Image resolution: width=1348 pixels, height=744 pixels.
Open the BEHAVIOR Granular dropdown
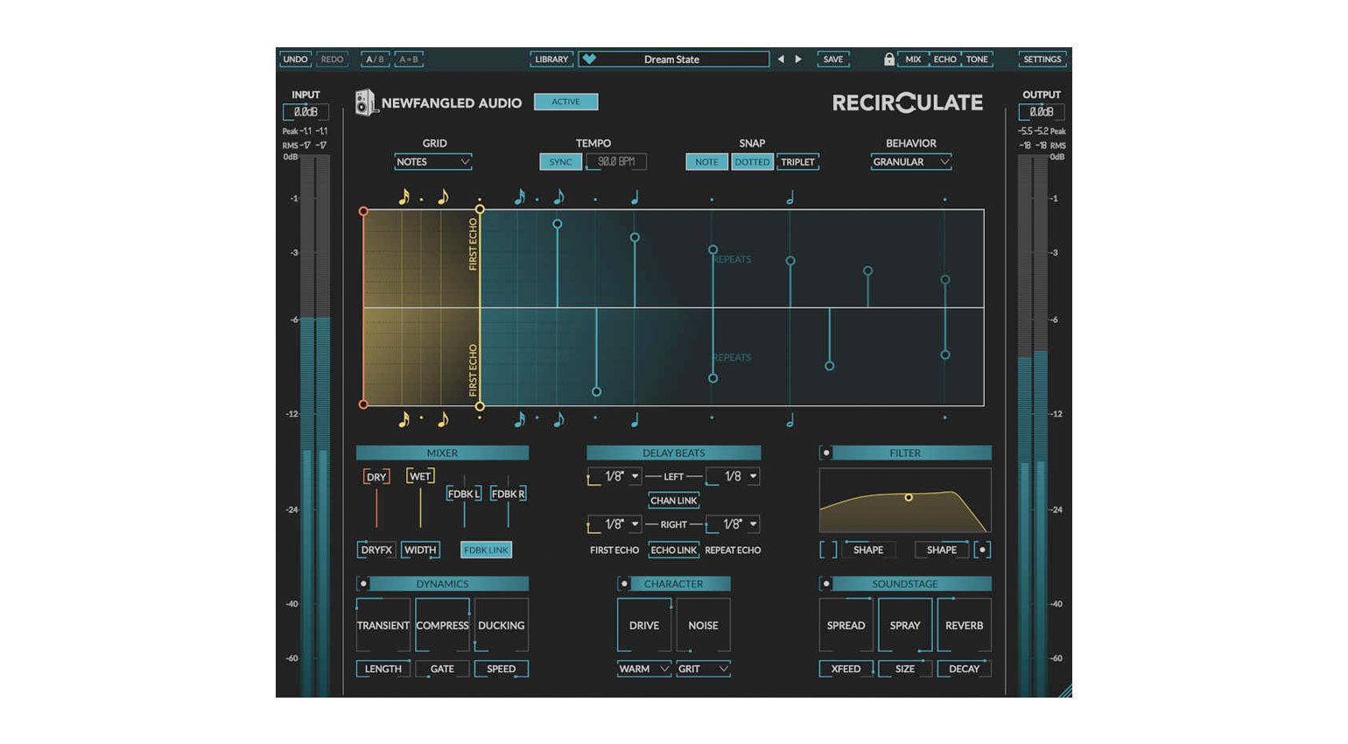point(910,162)
